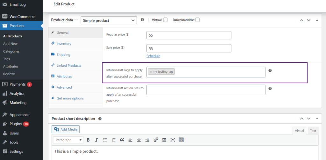The height and width of the screenshot is (160, 326).
Task: Switch editor to Text tab
Action: click(x=313, y=131)
